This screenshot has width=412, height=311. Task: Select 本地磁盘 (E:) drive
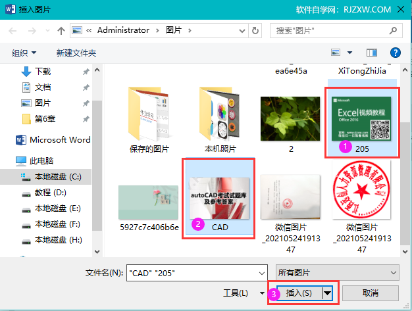pyautogui.click(x=51, y=208)
